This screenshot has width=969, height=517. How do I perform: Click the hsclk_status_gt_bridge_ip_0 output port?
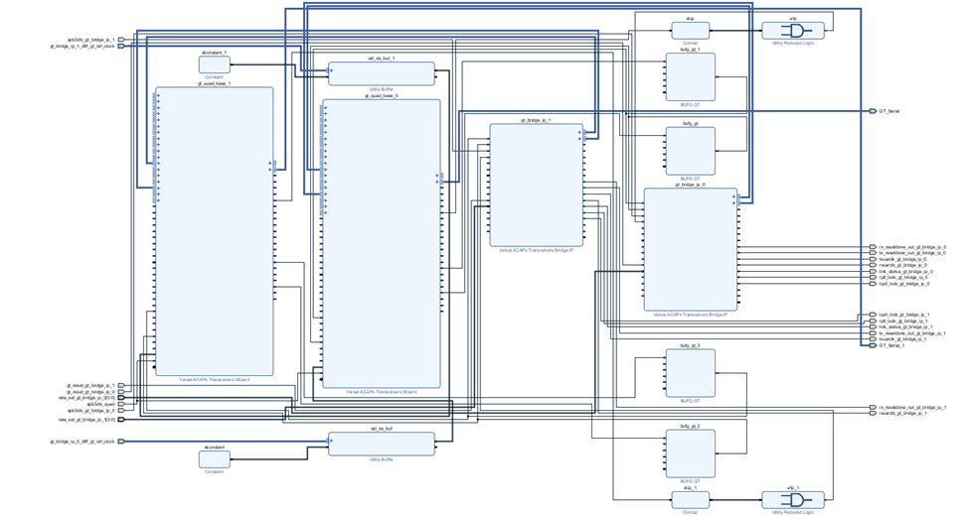[x=873, y=271]
